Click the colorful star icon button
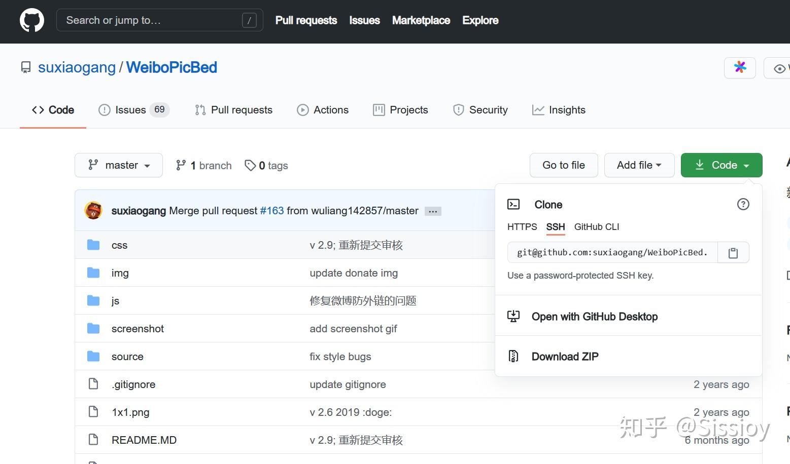790x464 pixels. pos(740,67)
